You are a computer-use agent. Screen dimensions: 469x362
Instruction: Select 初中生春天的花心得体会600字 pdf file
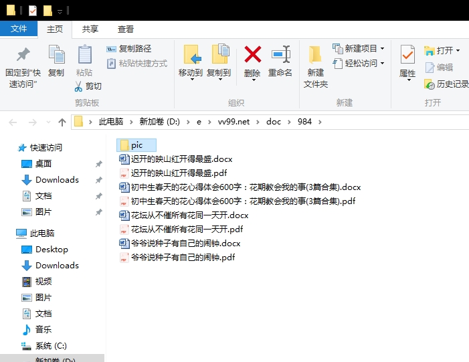[238, 201]
